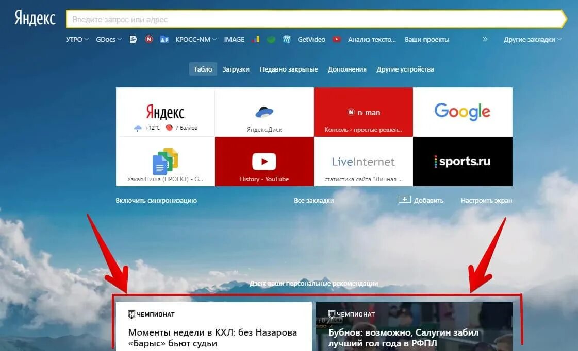Click Включить синхронизацию link

(156, 201)
